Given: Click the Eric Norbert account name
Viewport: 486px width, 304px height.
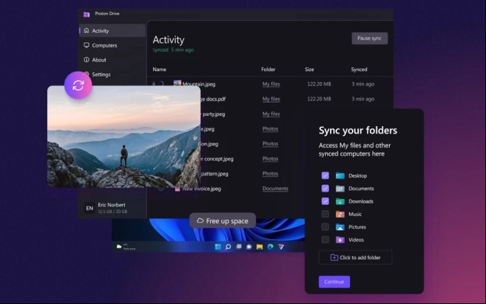Looking at the screenshot, I should pyautogui.click(x=112, y=205).
